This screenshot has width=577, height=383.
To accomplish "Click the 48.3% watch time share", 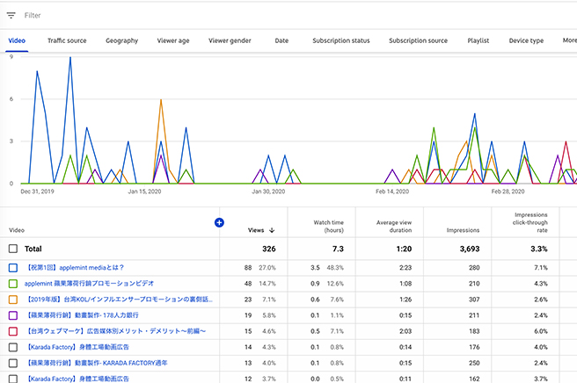I will tap(335, 268).
